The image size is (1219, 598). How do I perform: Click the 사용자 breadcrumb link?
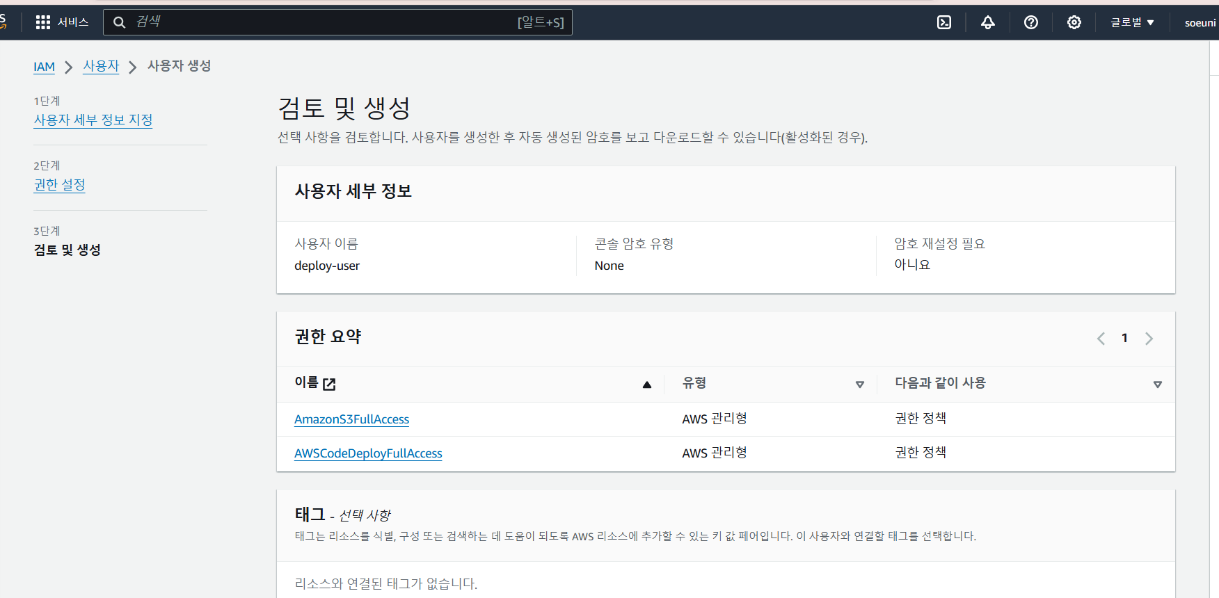coord(101,66)
